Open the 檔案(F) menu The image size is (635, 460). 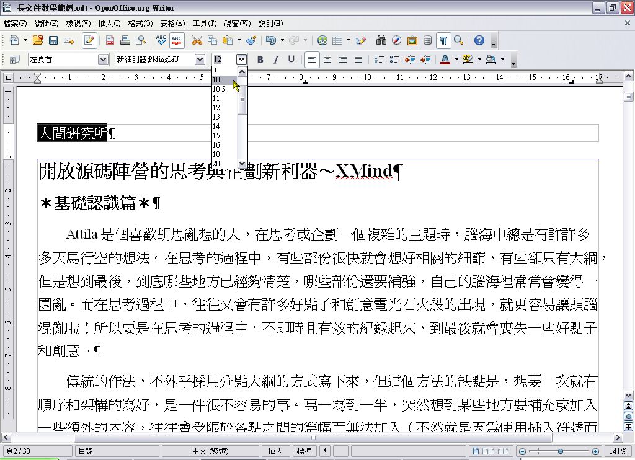[x=15, y=24]
